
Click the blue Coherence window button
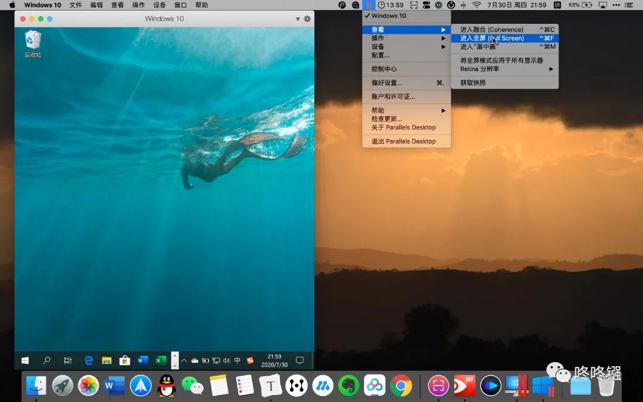[x=49, y=19]
